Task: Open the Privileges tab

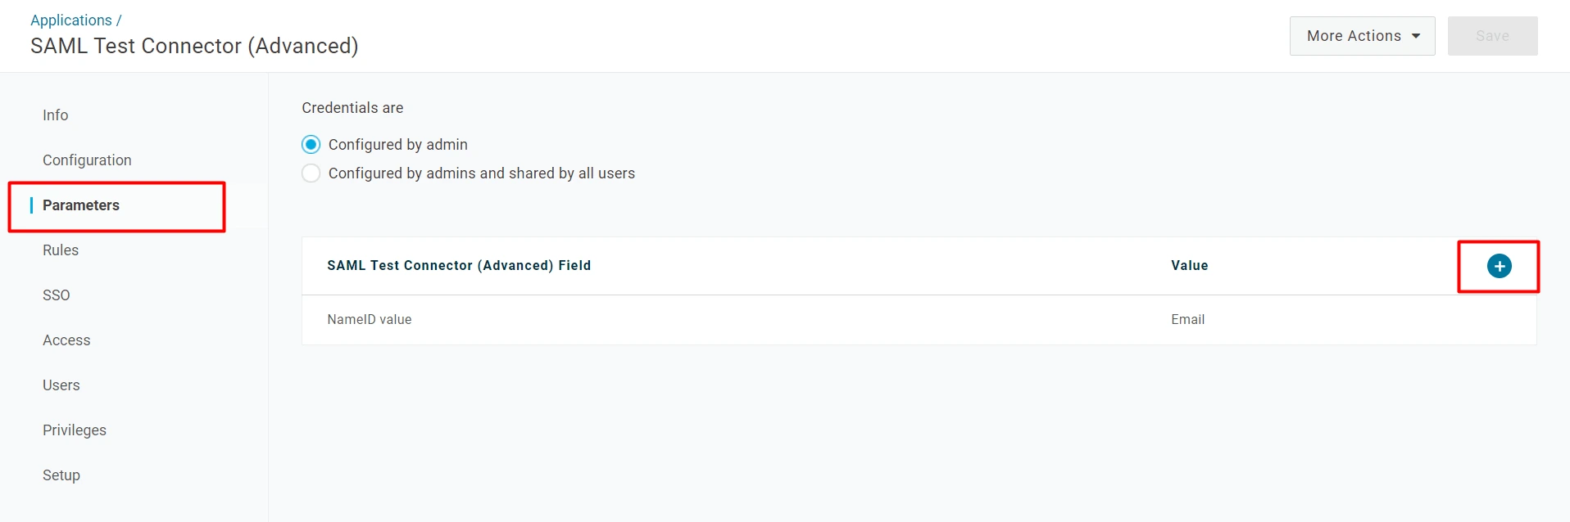Action: pos(75,430)
